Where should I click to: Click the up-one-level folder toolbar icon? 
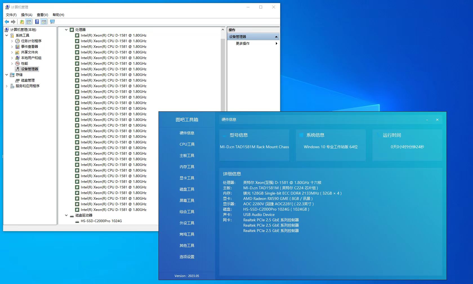point(22,22)
